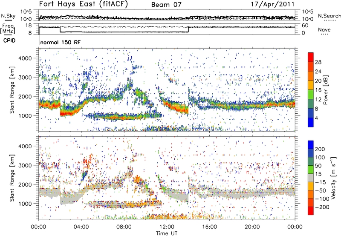Select the "20:00" time tick label
Viewport: 341px width, 236px height.
tap(252, 227)
